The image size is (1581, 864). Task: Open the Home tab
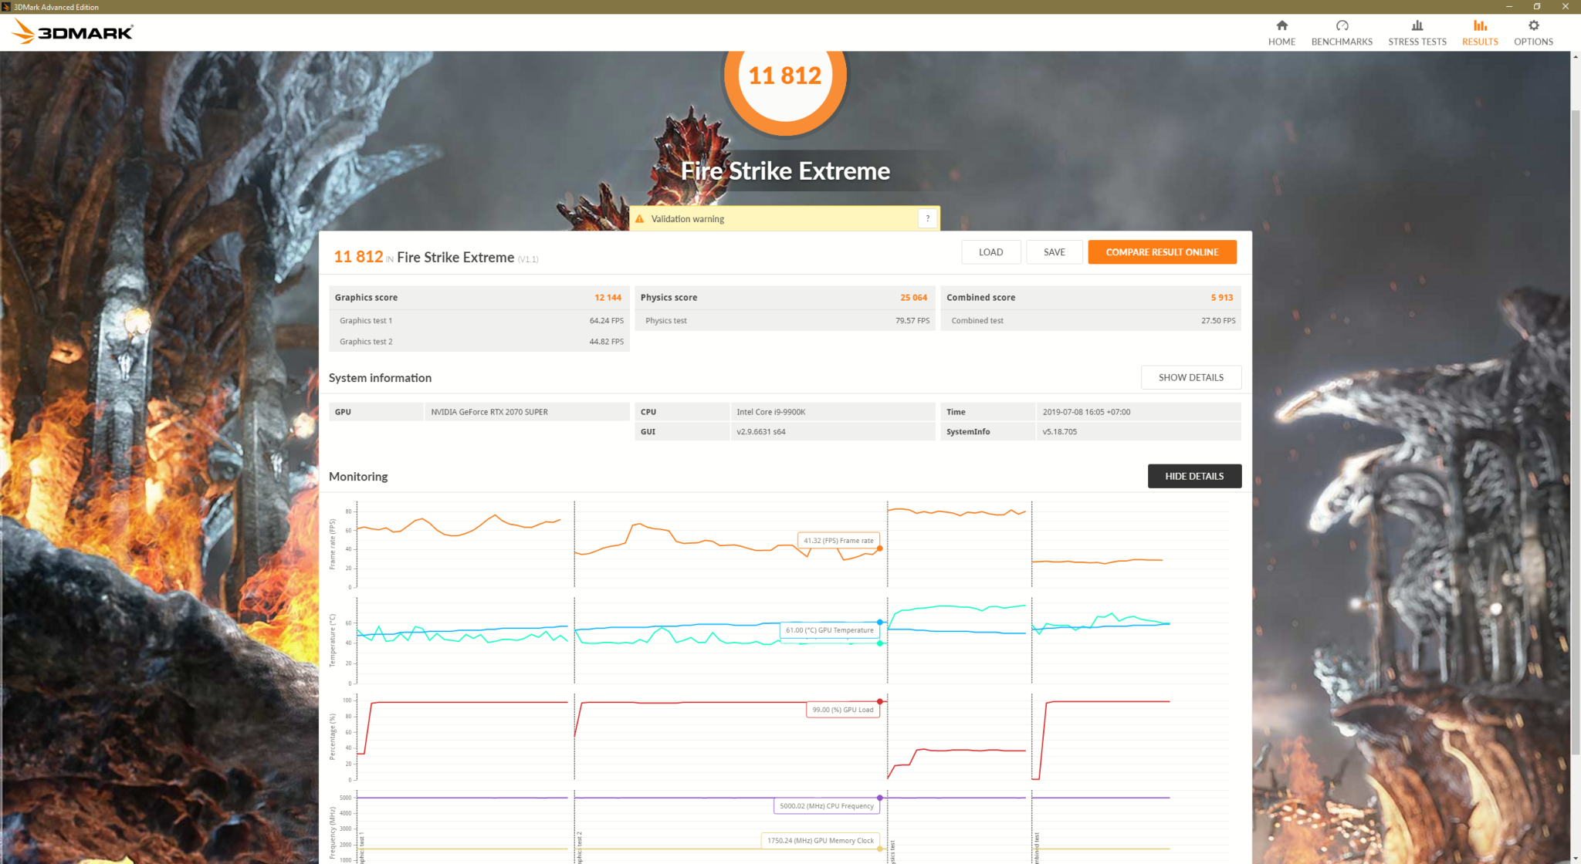click(1281, 32)
